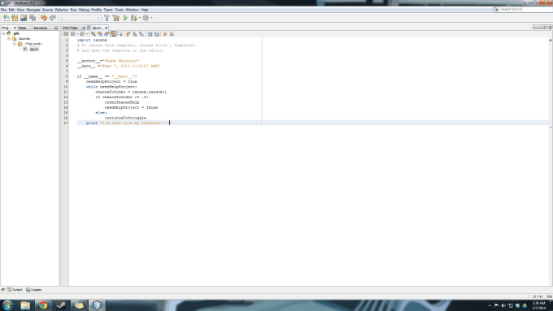Click the 'import random' line in the editor

click(92, 40)
